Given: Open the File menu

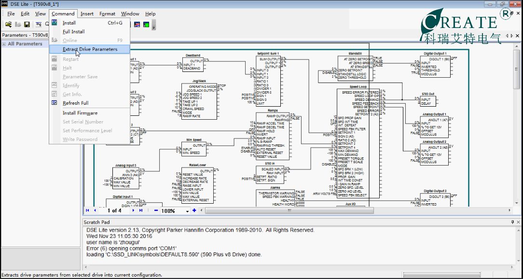Looking at the screenshot, I should [11, 14].
